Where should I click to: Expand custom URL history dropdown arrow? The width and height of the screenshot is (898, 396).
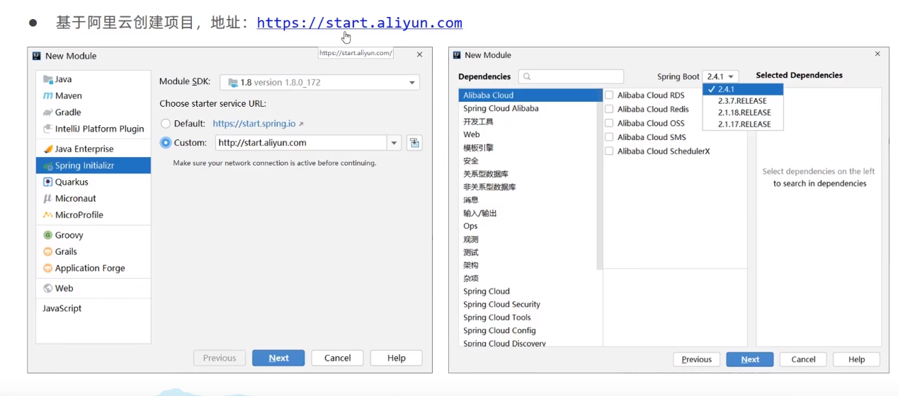pyautogui.click(x=394, y=143)
